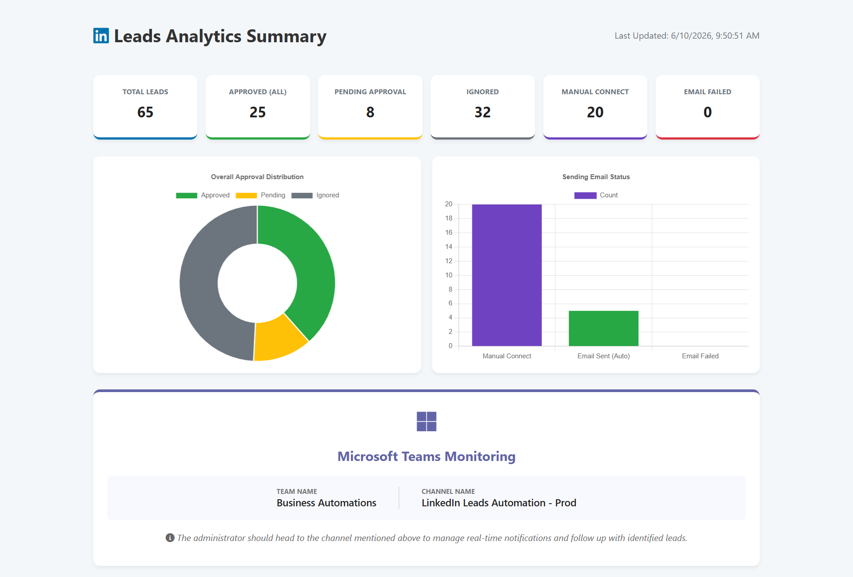The width and height of the screenshot is (853, 577).
Task: Open the Total Leads card
Action: pyautogui.click(x=145, y=107)
